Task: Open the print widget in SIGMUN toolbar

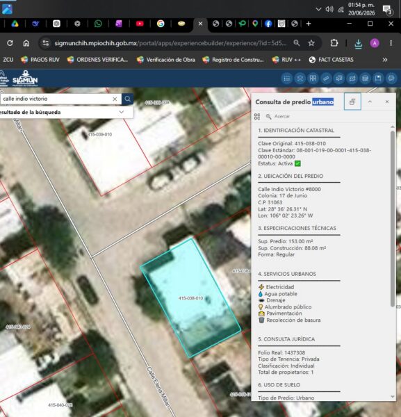Action: point(391,79)
